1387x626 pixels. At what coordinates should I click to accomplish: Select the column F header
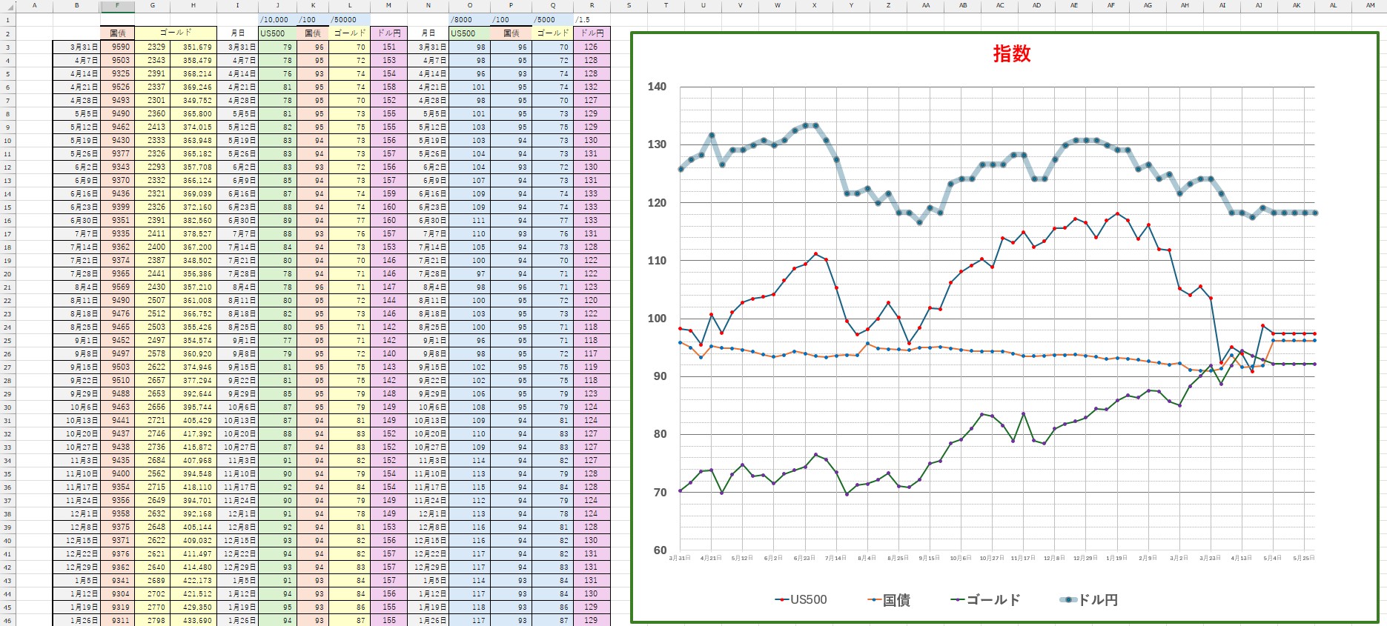(x=117, y=6)
